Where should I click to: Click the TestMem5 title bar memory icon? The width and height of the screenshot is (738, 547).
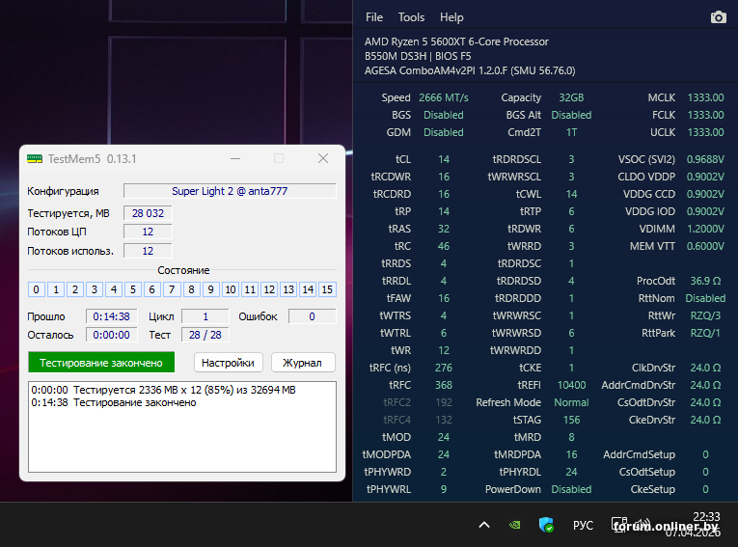pyautogui.click(x=35, y=158)
